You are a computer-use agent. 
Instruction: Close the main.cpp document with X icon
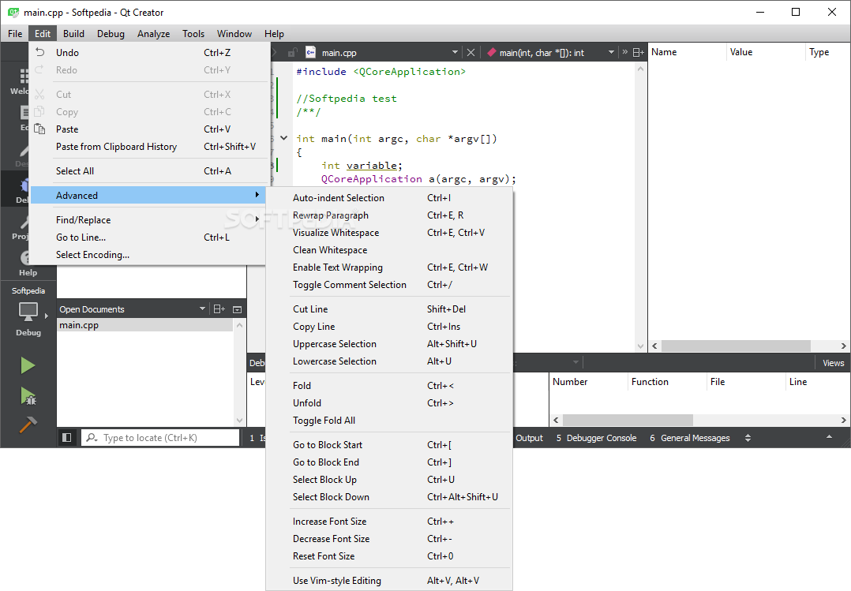click(x=470, y=53)
